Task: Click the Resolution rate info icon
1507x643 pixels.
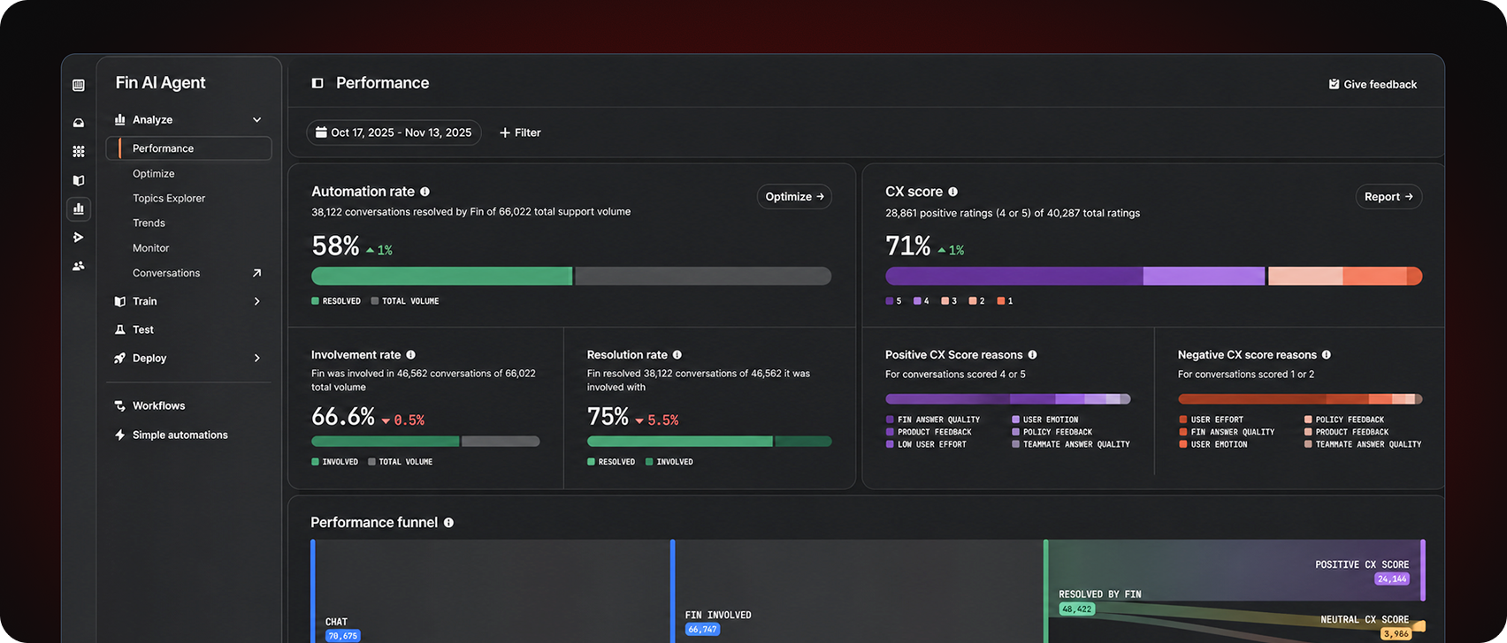Action: [x=677, y=355]
